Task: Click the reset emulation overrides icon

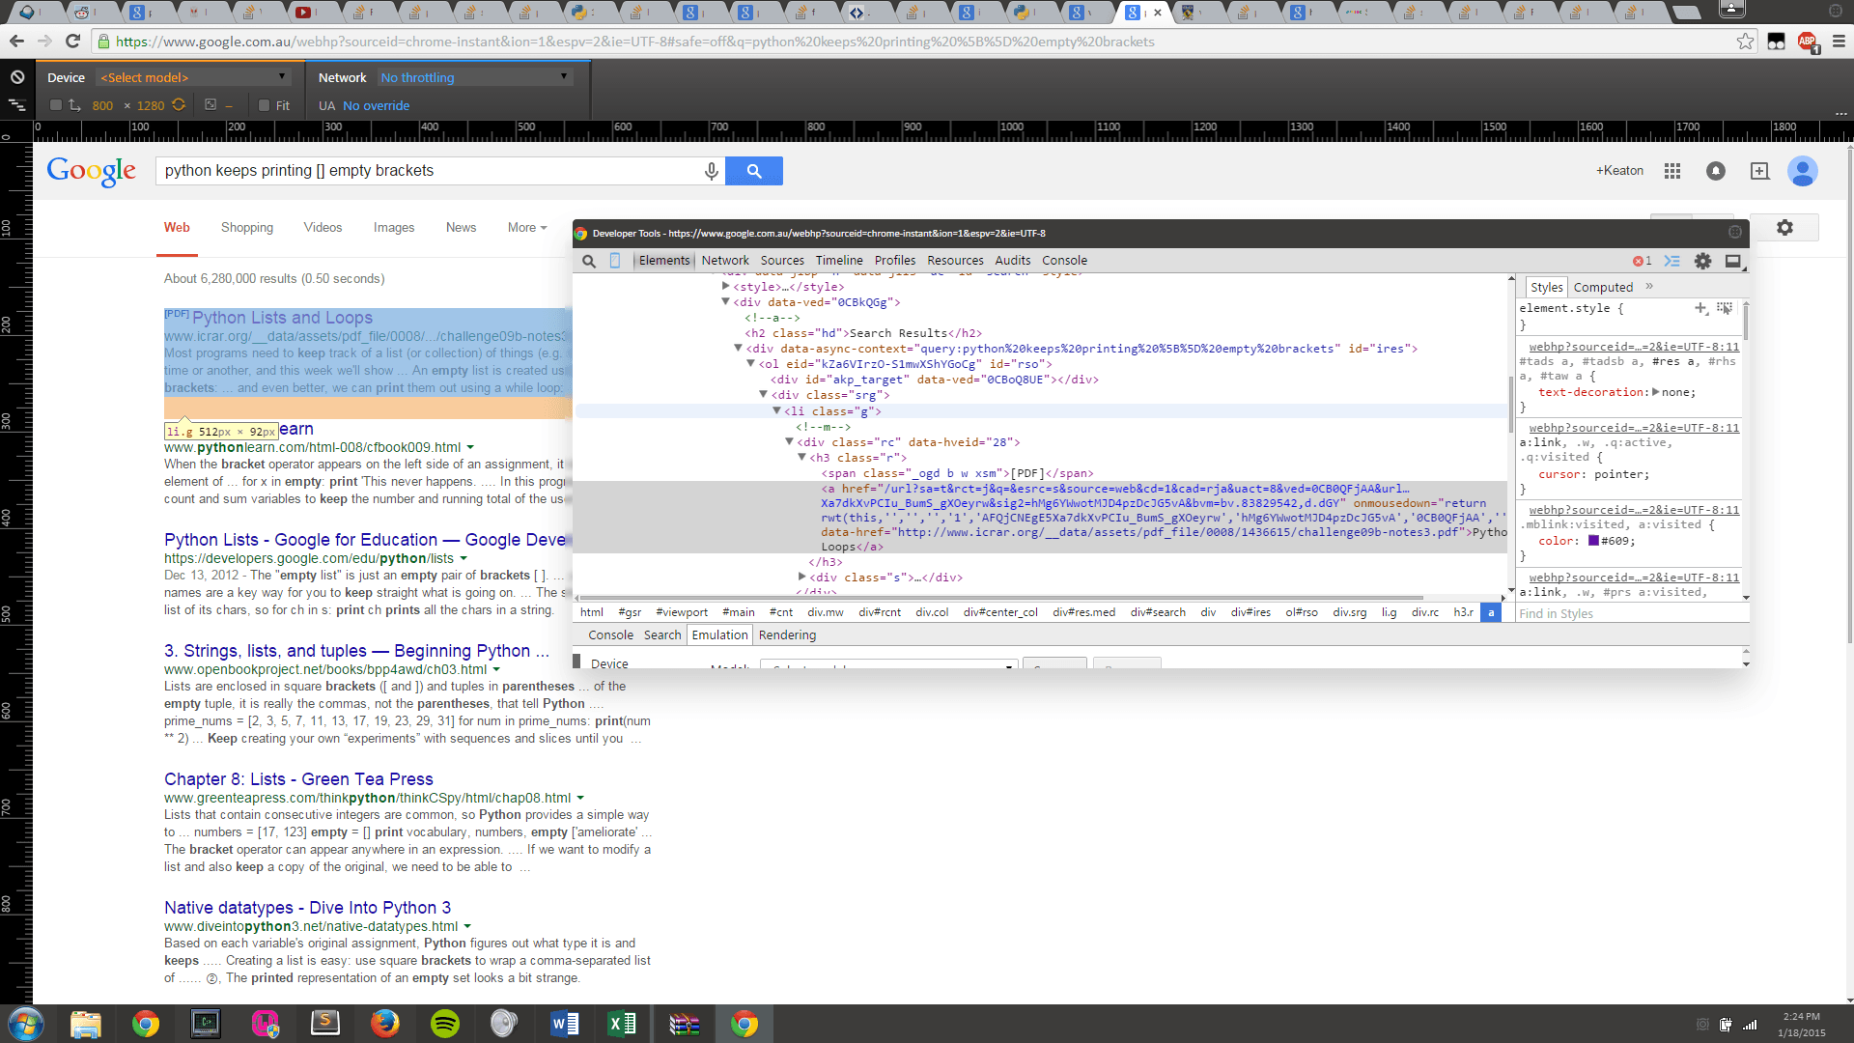Action: coord(17,77)
